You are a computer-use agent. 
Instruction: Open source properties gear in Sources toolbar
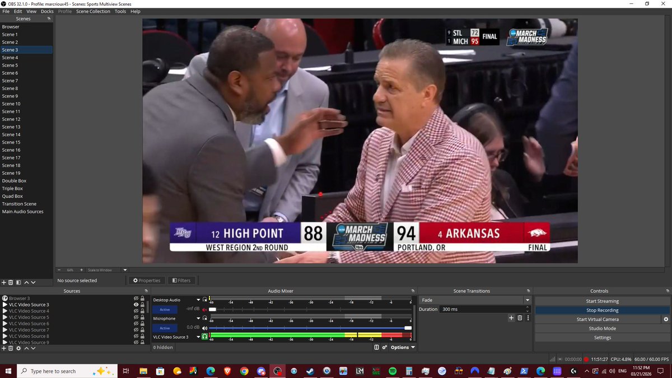point(18,348)
